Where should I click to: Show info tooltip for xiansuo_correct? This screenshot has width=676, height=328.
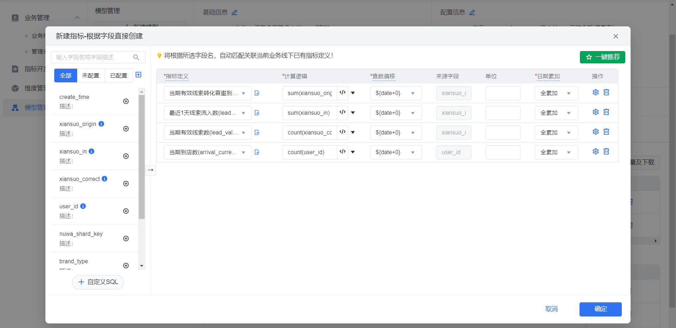pos(105,179)
